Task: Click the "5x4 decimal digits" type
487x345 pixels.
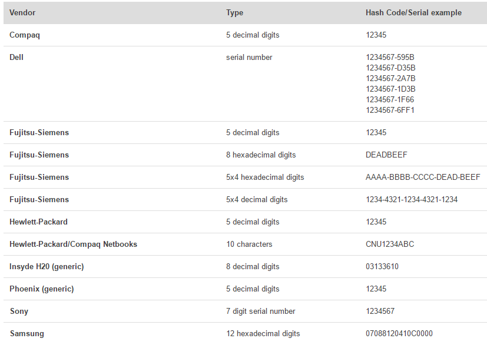Action: click(x=257, y=200)
